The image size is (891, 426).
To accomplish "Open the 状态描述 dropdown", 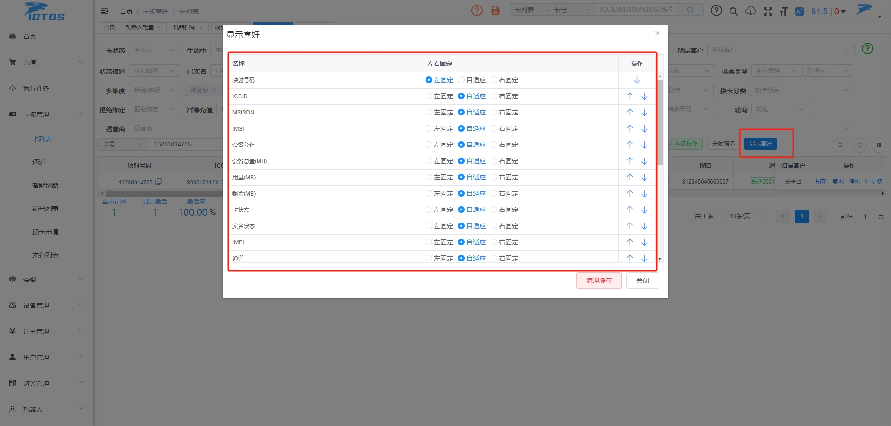I will 154,70.
